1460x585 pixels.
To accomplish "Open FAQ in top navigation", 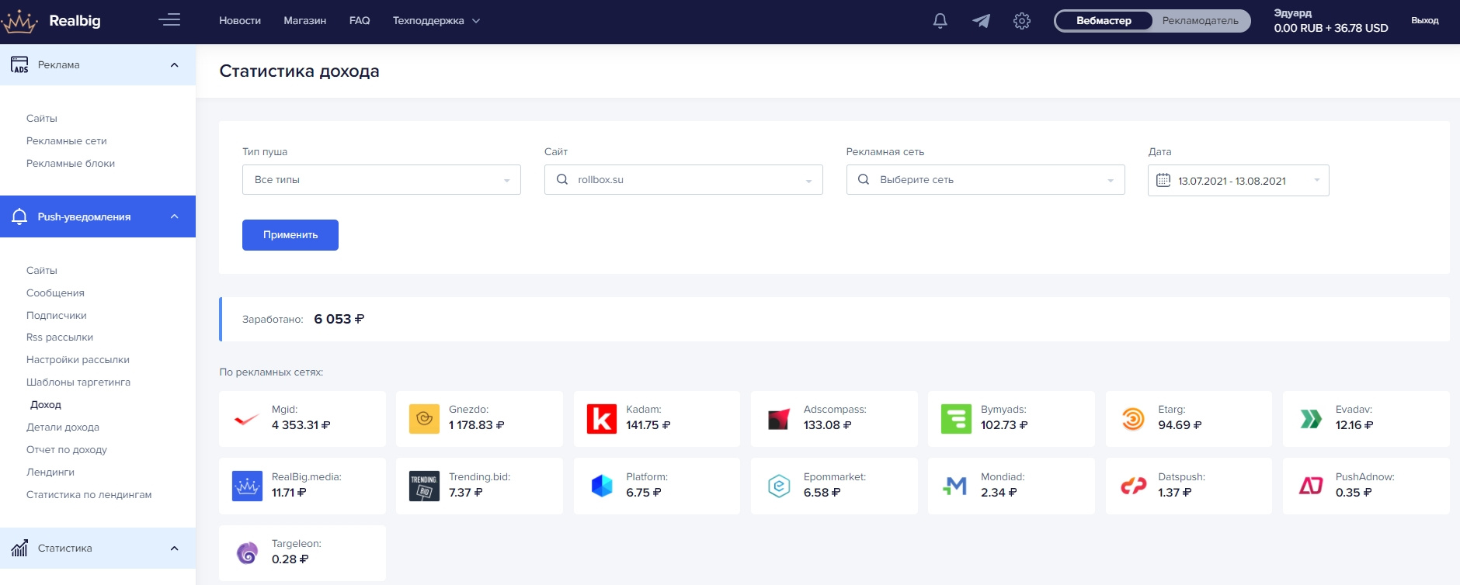I will click(360, 21).
